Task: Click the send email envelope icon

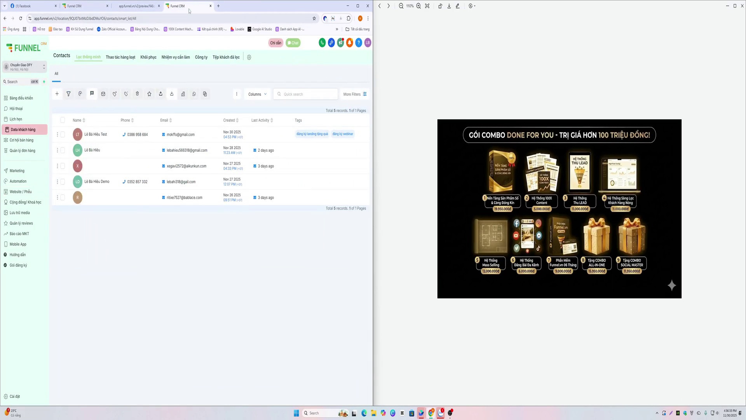Action: click(103, 94)
